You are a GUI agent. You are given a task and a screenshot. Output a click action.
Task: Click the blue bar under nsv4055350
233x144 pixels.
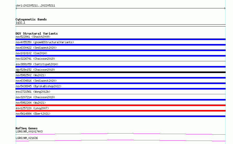tap(120, 45)
